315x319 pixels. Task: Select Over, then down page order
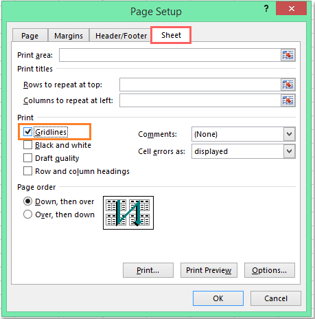tap(27, 214)
